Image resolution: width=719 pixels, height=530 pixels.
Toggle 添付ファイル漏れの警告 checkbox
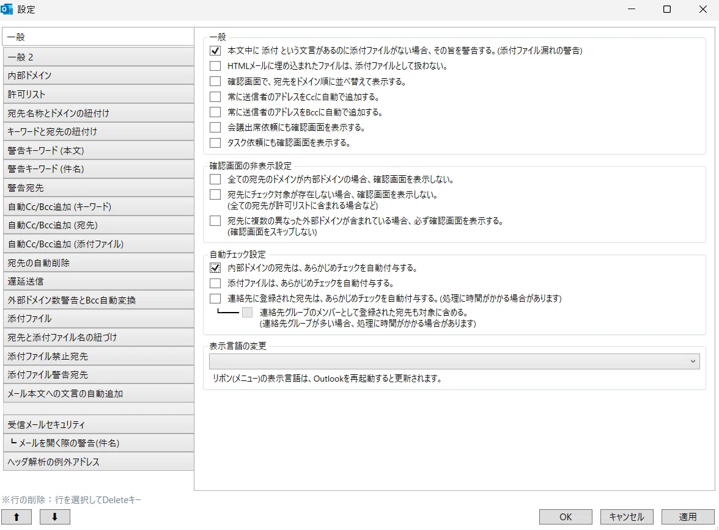215,51
